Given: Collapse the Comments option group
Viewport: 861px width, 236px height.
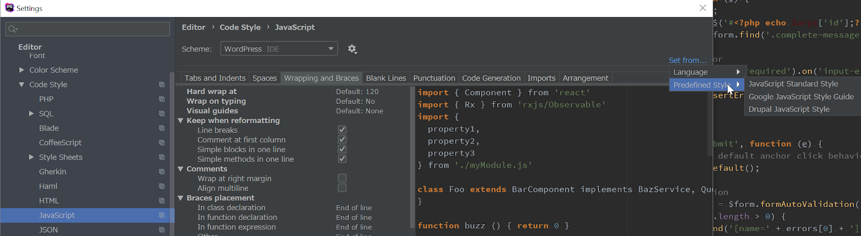Looking at the screenshot, I should (181, 169).
